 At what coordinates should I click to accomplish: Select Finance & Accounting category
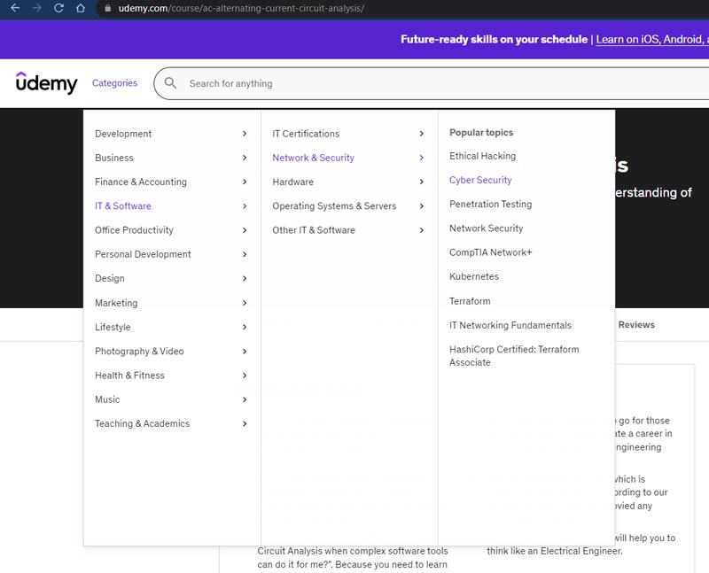(x=141, y=182)
